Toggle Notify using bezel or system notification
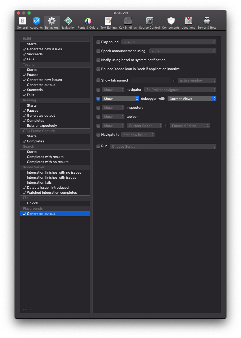 pos(98,60)
